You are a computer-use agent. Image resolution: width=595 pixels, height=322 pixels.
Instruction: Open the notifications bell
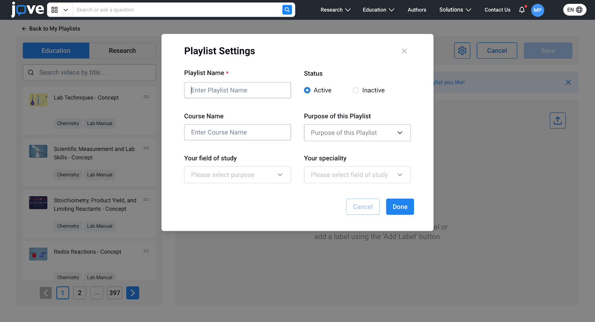[522, 10]
